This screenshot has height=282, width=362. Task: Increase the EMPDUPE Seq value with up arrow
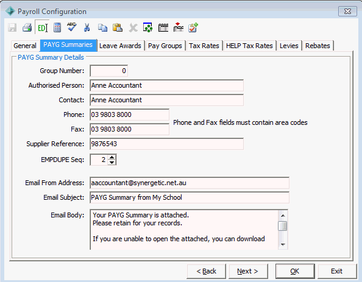[x=112, y=157]
